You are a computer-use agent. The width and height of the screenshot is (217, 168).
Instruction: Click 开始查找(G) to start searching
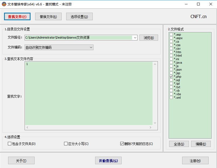point(108,160)
